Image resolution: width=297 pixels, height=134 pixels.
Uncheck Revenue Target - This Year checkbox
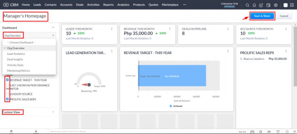tap(8, 80)
